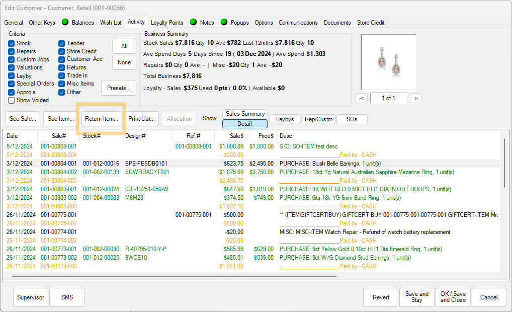This screenshot has width=512, height=312.
Task: Click the image counter field
Action: 388,98
